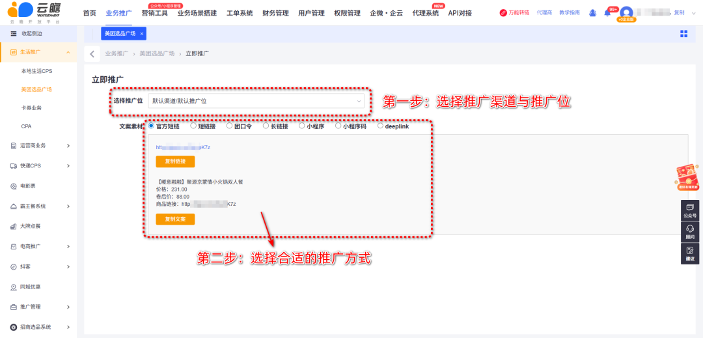This screenshot has height=338, width=703.
Task: Click the 电商推广 icon
Action: coord(14,247)
